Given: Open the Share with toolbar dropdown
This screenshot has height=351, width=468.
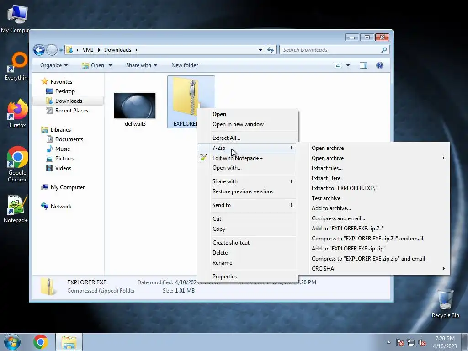Looking at the screenshot, I should point(142,65).
